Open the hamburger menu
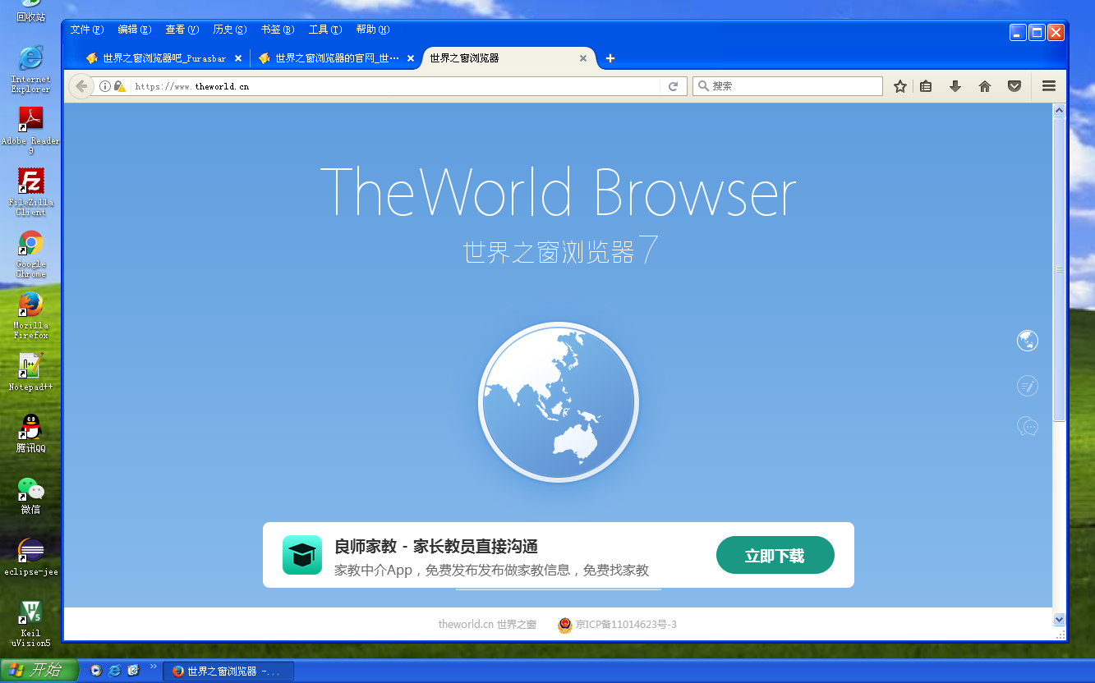This screenshot has height=683, width=1095. tap(1048, 86)
